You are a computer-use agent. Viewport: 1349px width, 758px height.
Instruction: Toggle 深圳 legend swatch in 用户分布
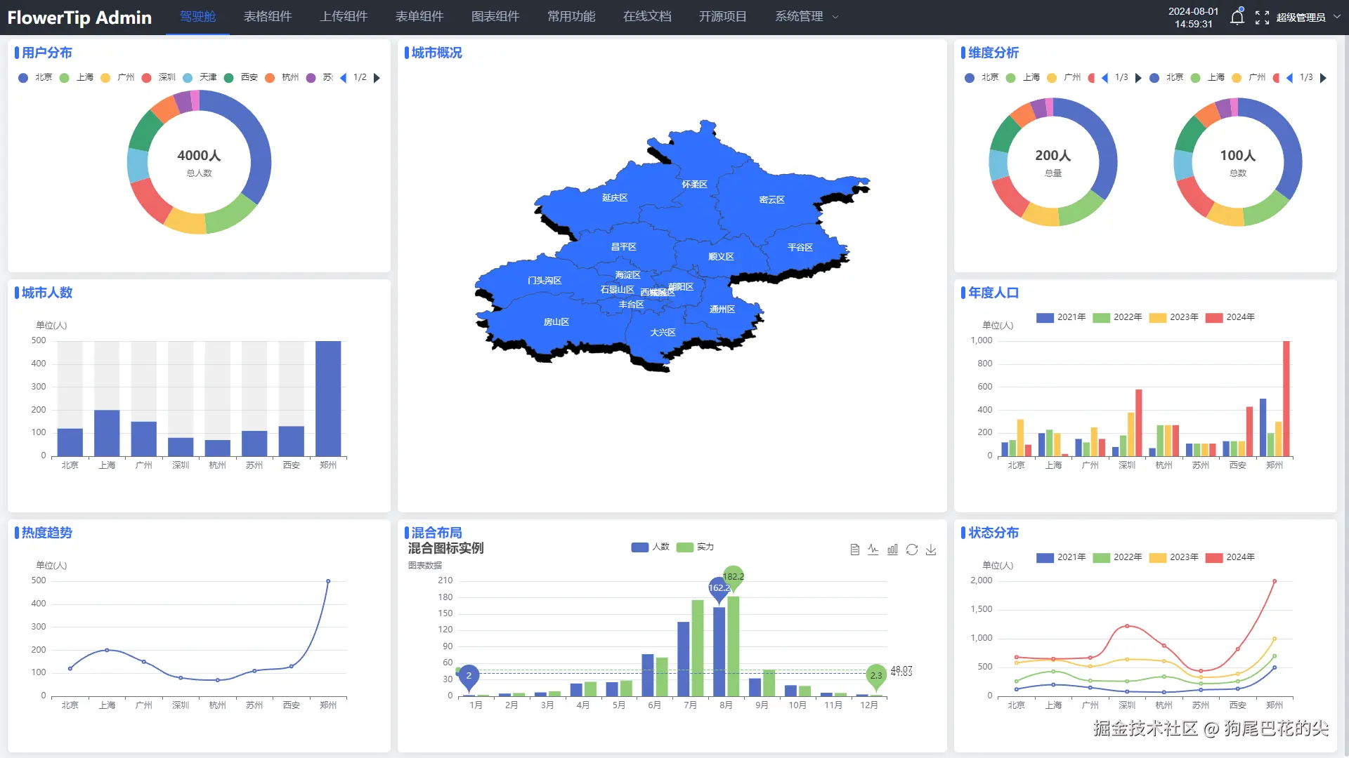(147, 78)
